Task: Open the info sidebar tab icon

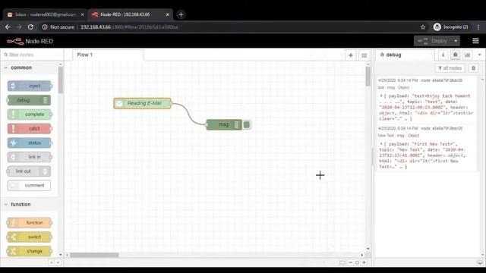Action: [443, 55]
